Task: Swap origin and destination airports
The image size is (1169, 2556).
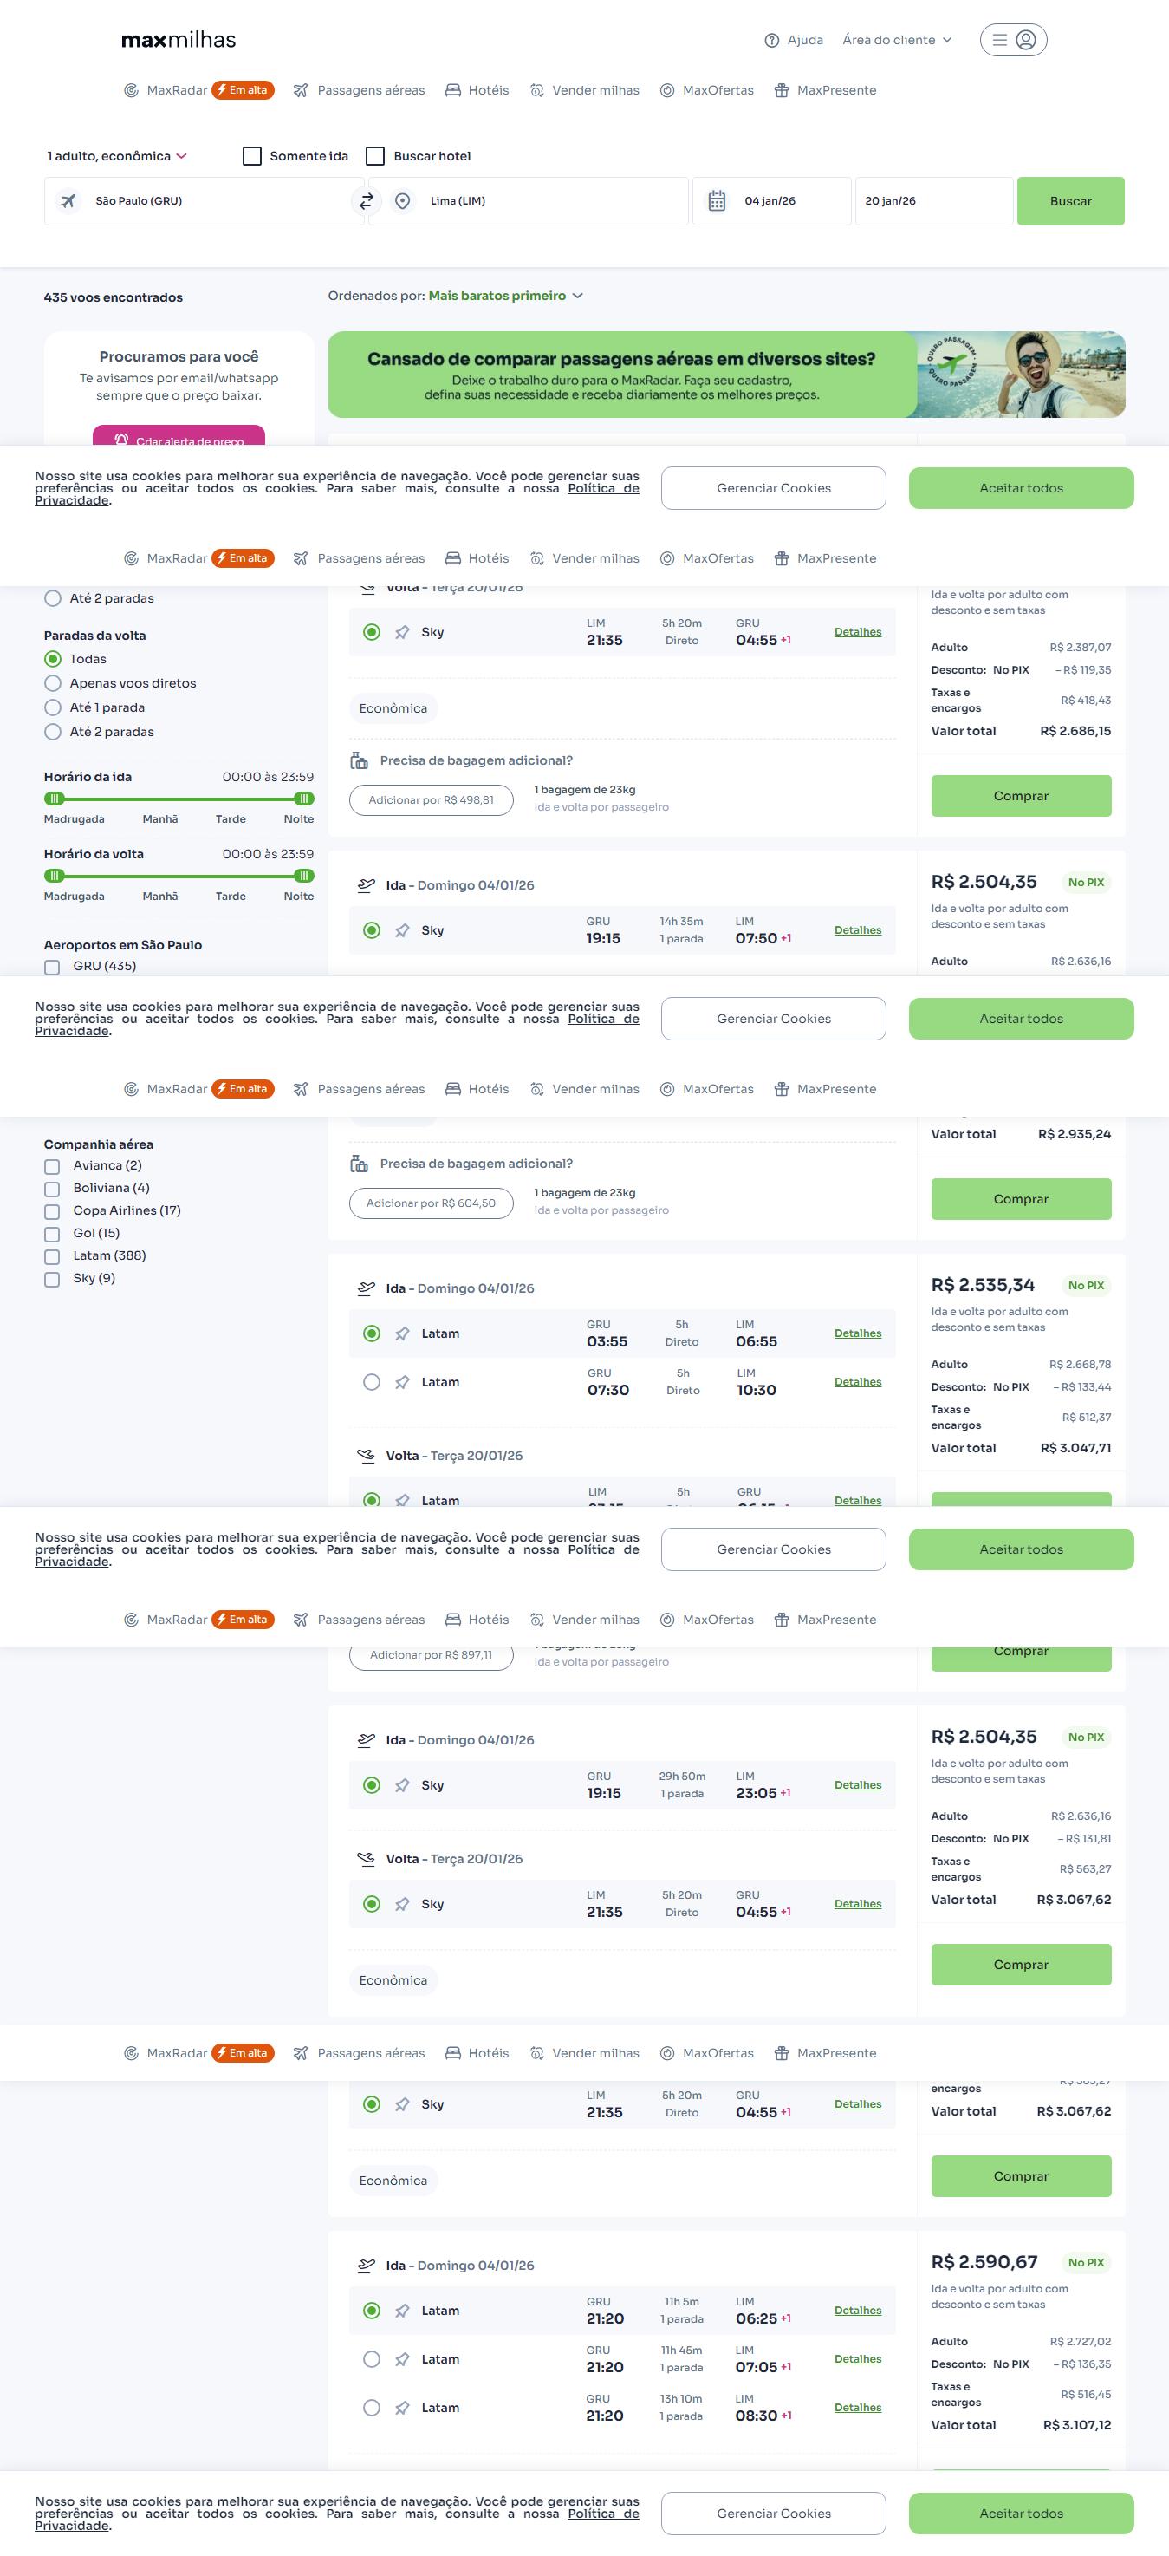Action: point(366,201)
